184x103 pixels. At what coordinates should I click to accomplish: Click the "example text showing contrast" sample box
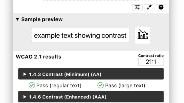pyautogui.click(x=80, y=35)
